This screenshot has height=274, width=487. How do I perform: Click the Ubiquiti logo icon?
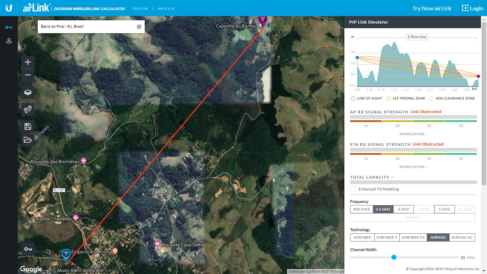(9, 8)
